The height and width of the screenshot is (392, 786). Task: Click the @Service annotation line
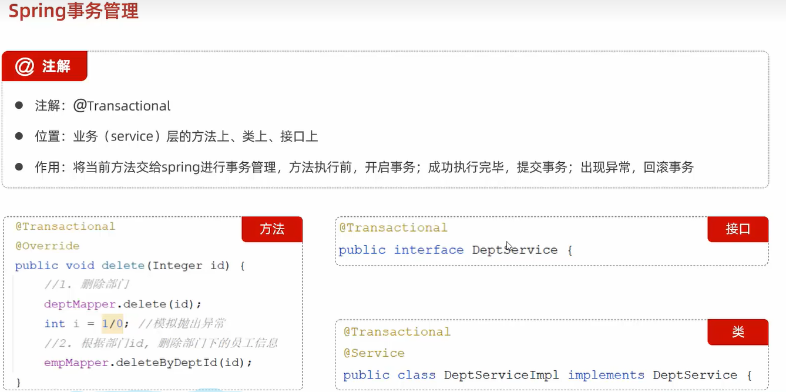(x=374, y=353)
